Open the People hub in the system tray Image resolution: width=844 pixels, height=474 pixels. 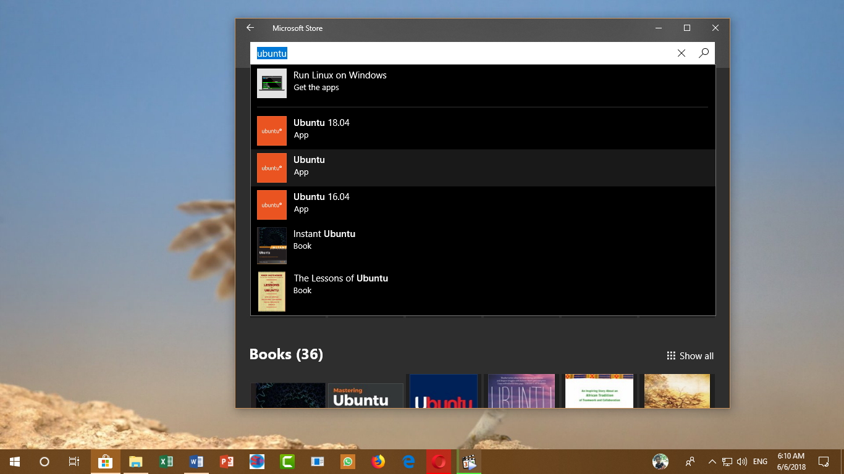(x=690, y=461)
